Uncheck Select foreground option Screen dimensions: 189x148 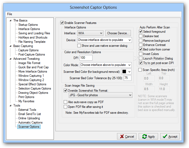tap(140, 31)
